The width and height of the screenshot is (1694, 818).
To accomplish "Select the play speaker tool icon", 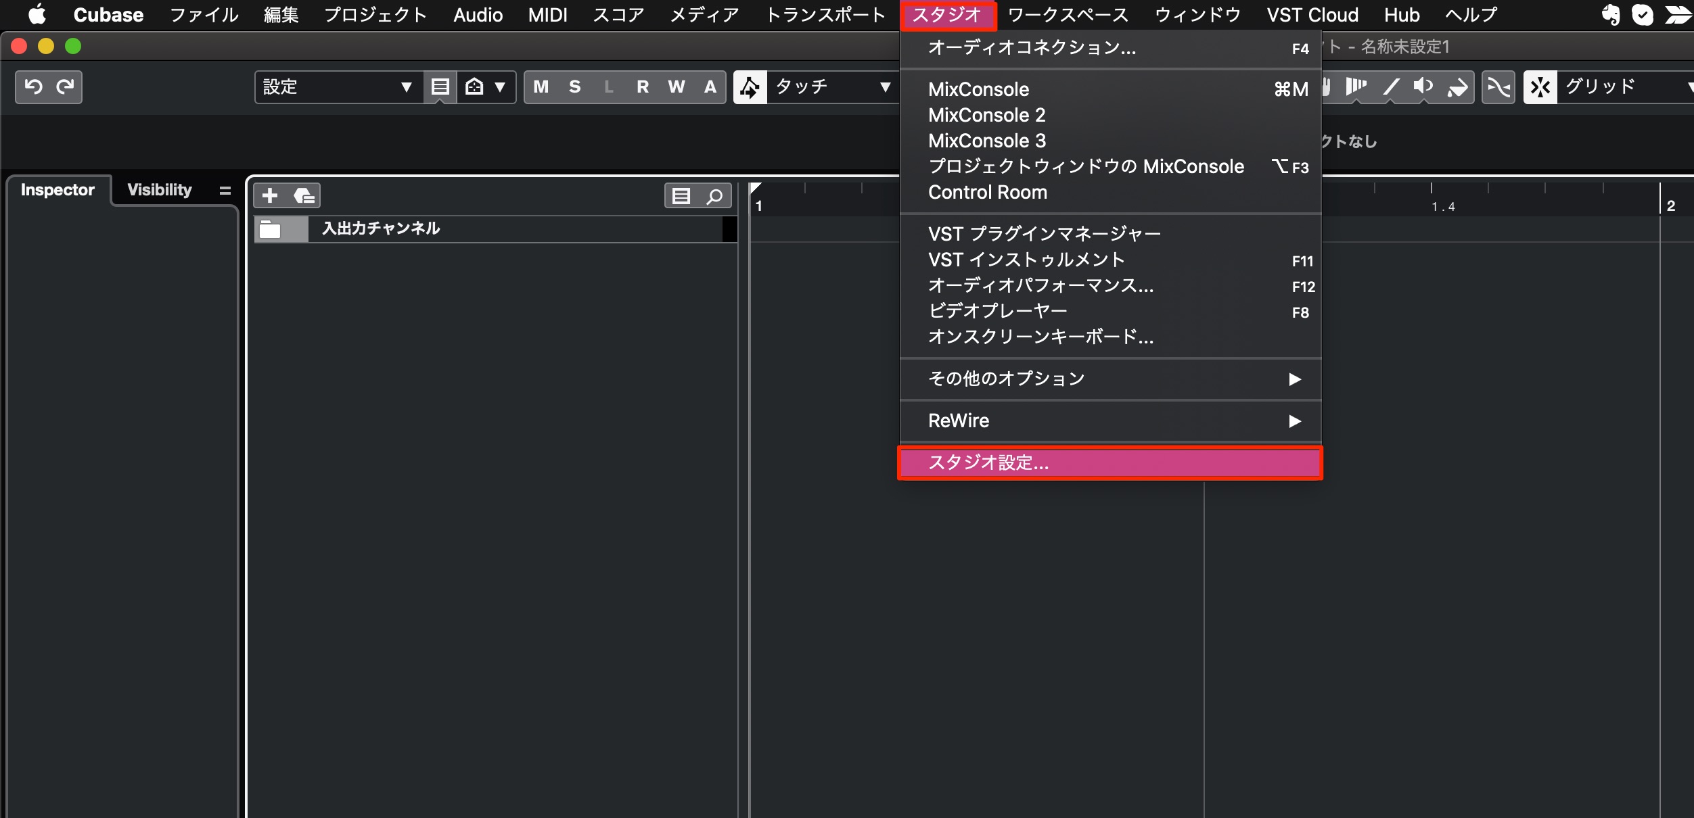I will click(1423, 87).
